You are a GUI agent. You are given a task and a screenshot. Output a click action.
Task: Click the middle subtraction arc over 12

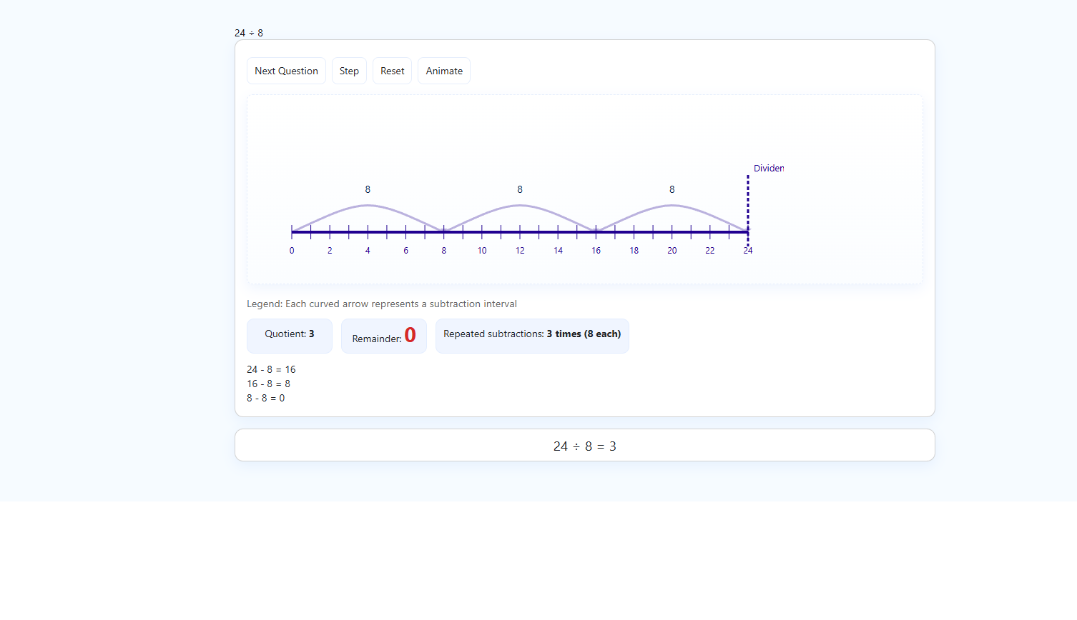520,206
